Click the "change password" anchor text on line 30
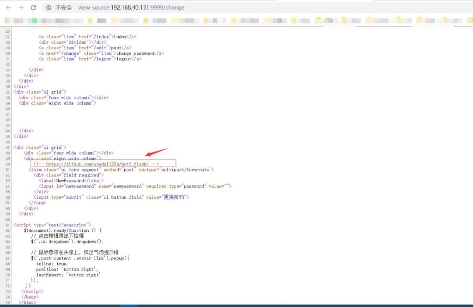Viewport: 473px width, 307px height. [x=135, y=53]
